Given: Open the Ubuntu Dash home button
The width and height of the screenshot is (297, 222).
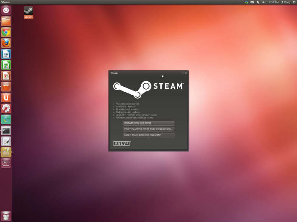Looking at the screenshot, I should 6,10.
